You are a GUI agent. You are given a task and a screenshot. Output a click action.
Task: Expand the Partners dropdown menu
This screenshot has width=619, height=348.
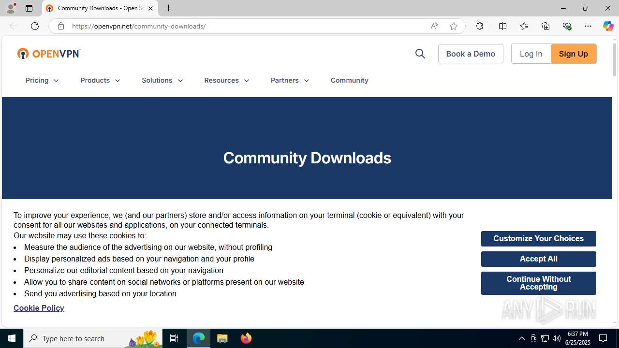290,80
